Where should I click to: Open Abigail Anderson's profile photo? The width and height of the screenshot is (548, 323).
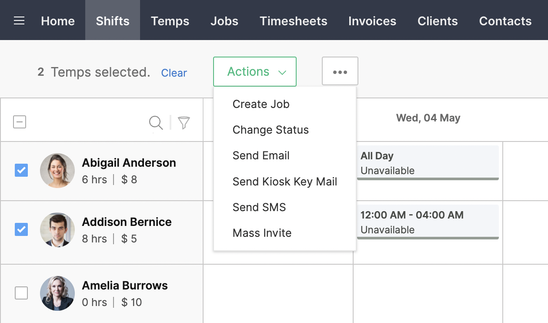pyautogui.click(x=57, y=171)
